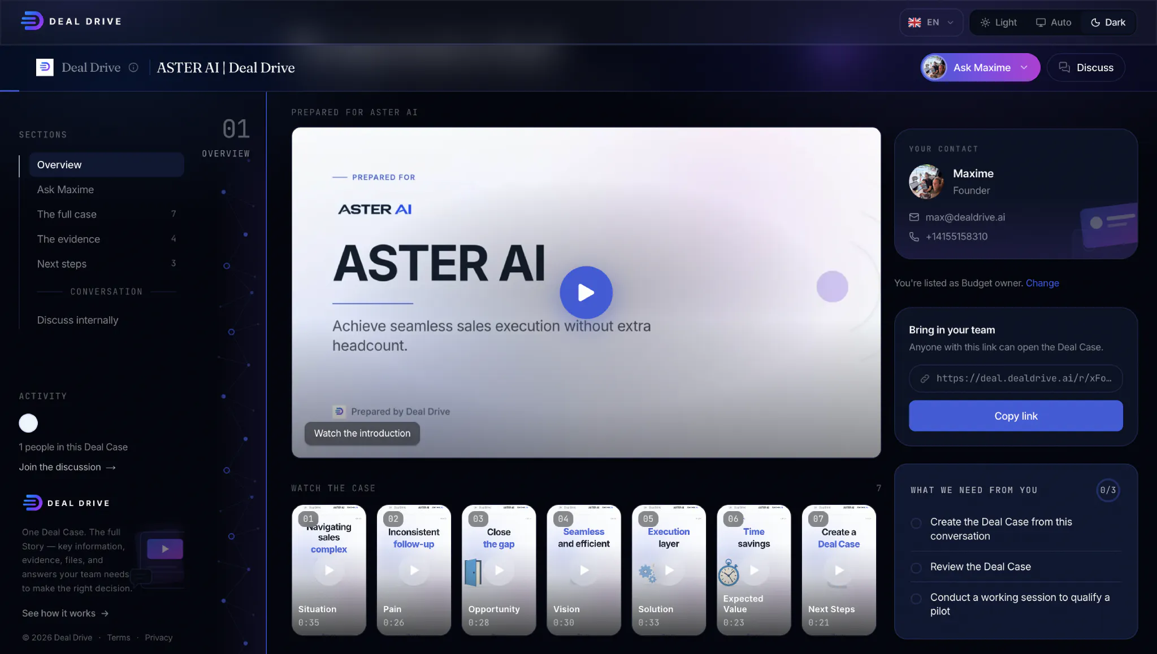This screenshot has height=654, width=1157.
Task: Click the info icon next to Deal Drive
Action: (x=133, y=67)
